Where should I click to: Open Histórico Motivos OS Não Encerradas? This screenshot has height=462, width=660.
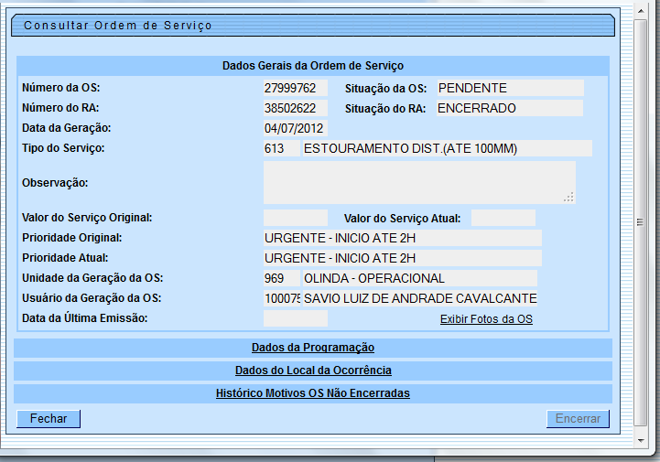coord(312,393)
